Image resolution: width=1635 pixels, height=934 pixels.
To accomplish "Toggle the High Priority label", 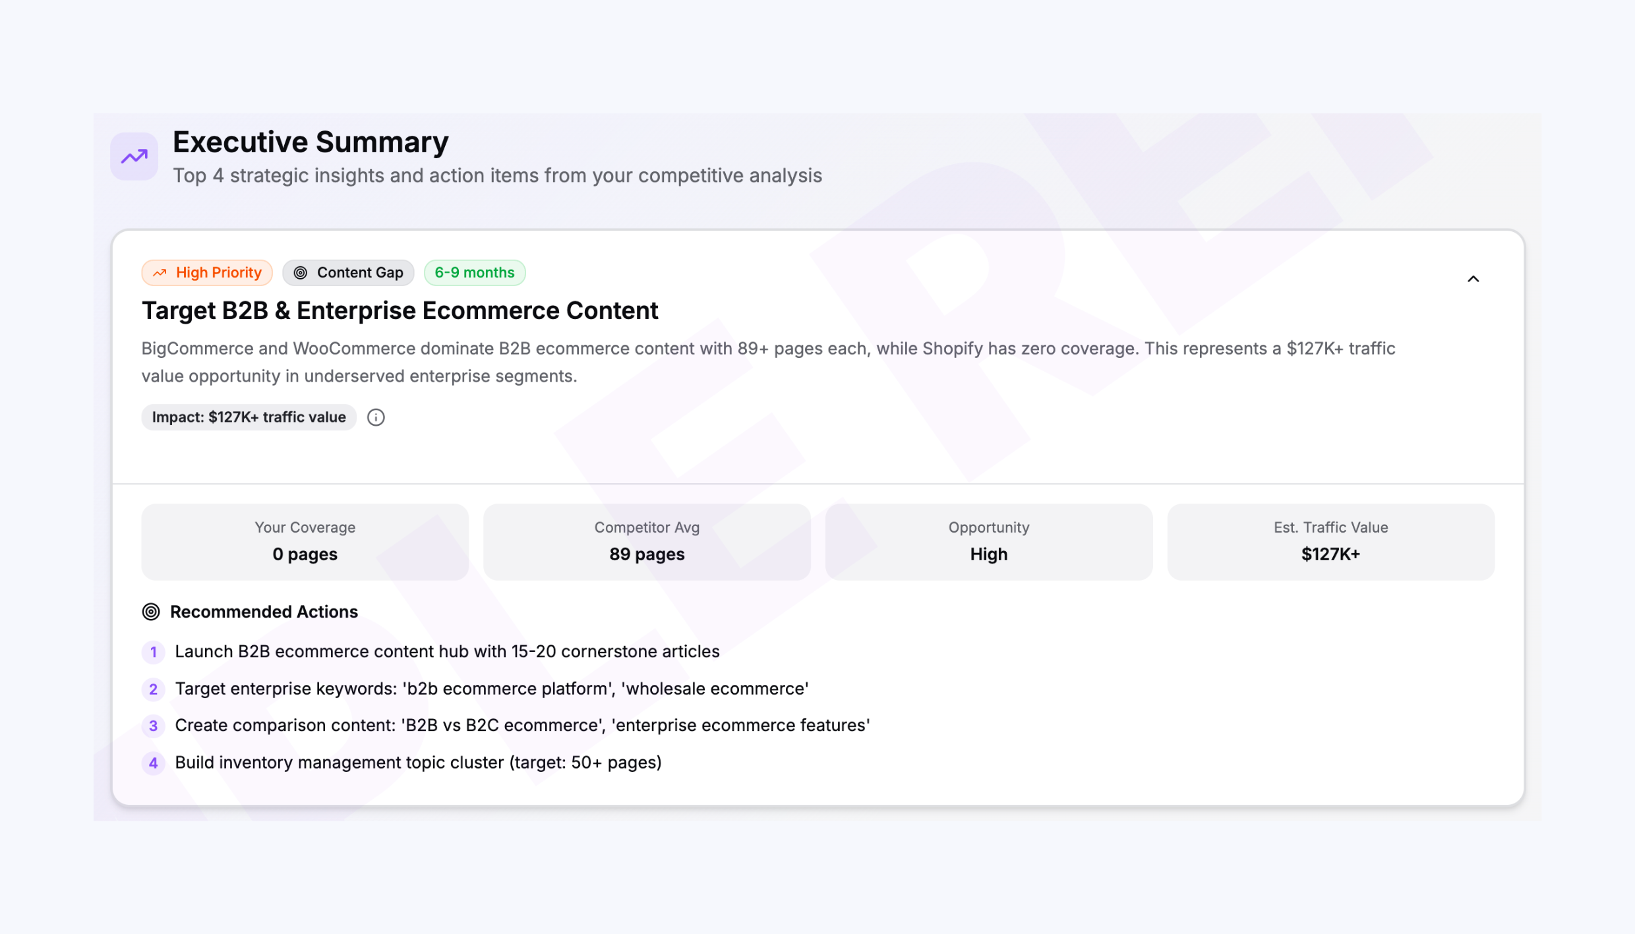I will coord(218,272).
